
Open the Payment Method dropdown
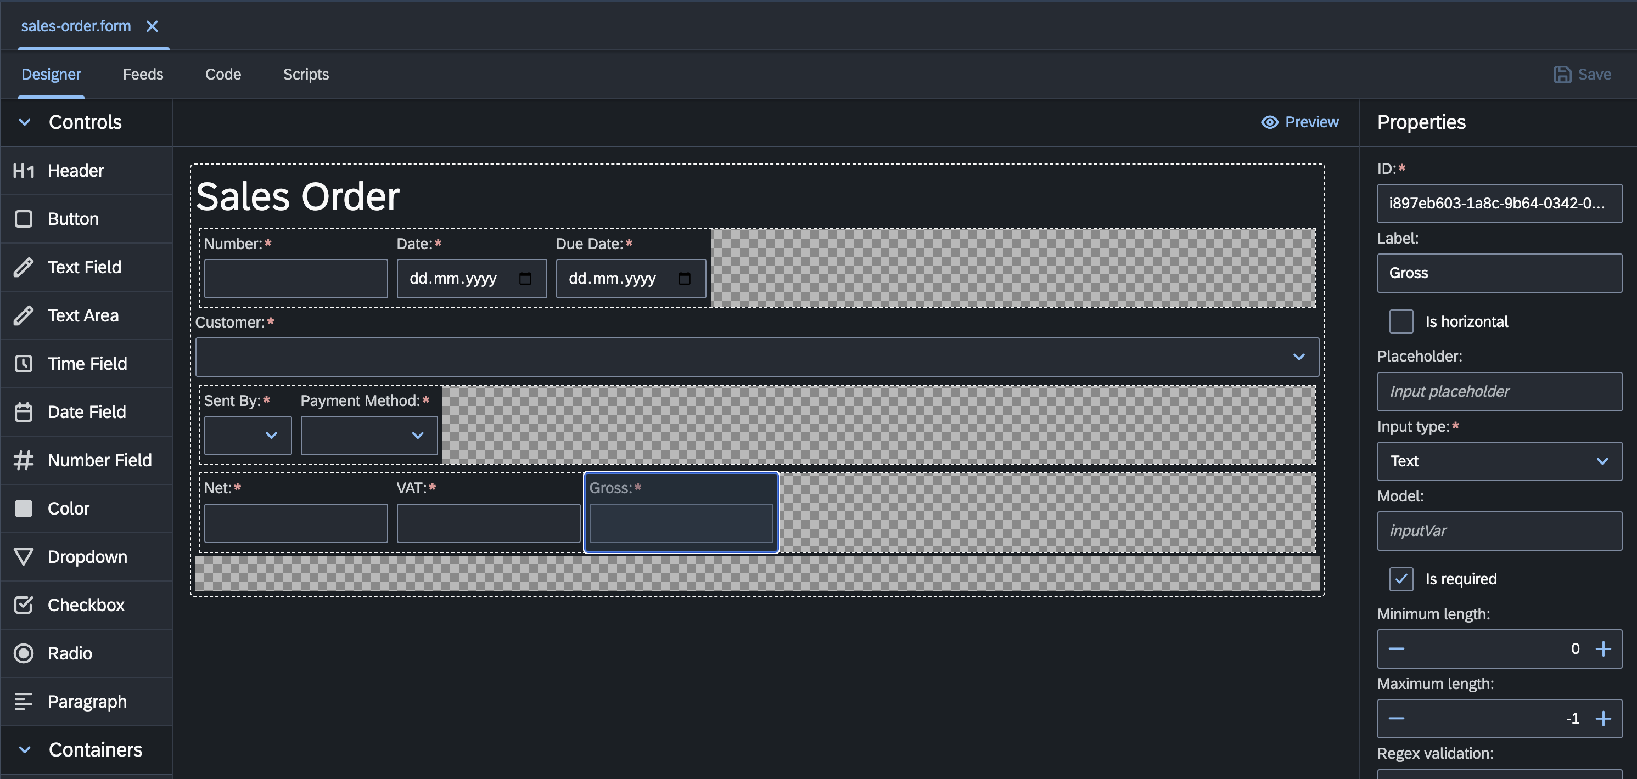(x=369, y=436)
